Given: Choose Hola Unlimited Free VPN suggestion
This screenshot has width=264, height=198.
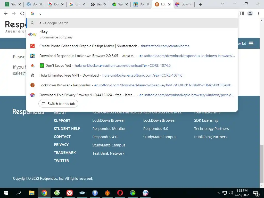Looking at the screenshot, I should tap(132, 75).
